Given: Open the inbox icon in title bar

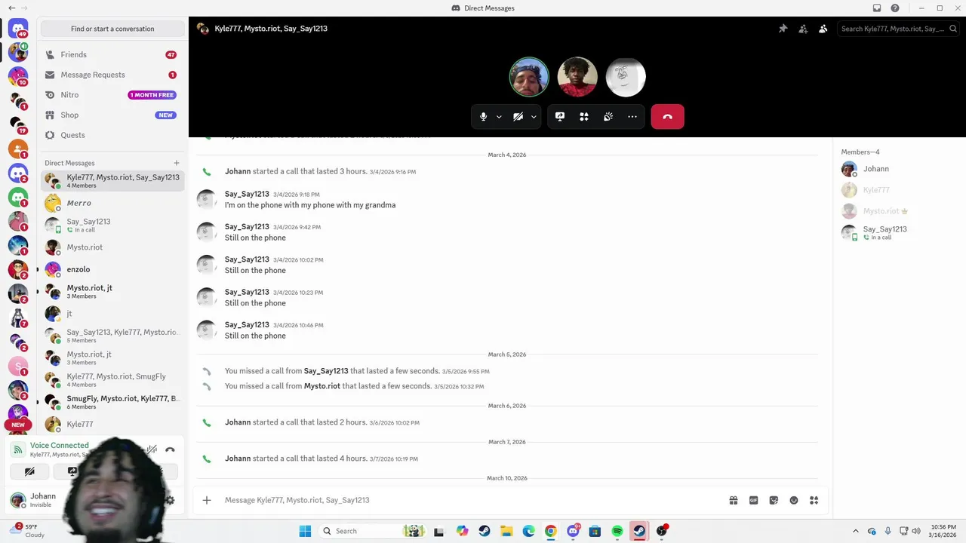Looking at the screenshot, I should click(876, 8).
